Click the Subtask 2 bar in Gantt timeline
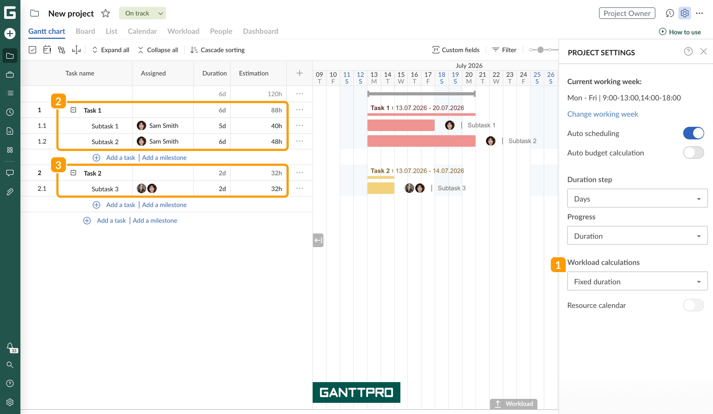The width and height of the screenshot is (713, 414). pos(421,141)
